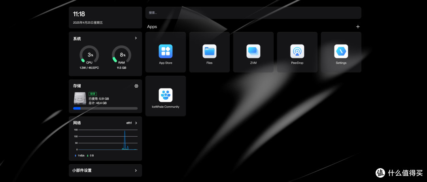Launch the Files app

coord(210,52)
